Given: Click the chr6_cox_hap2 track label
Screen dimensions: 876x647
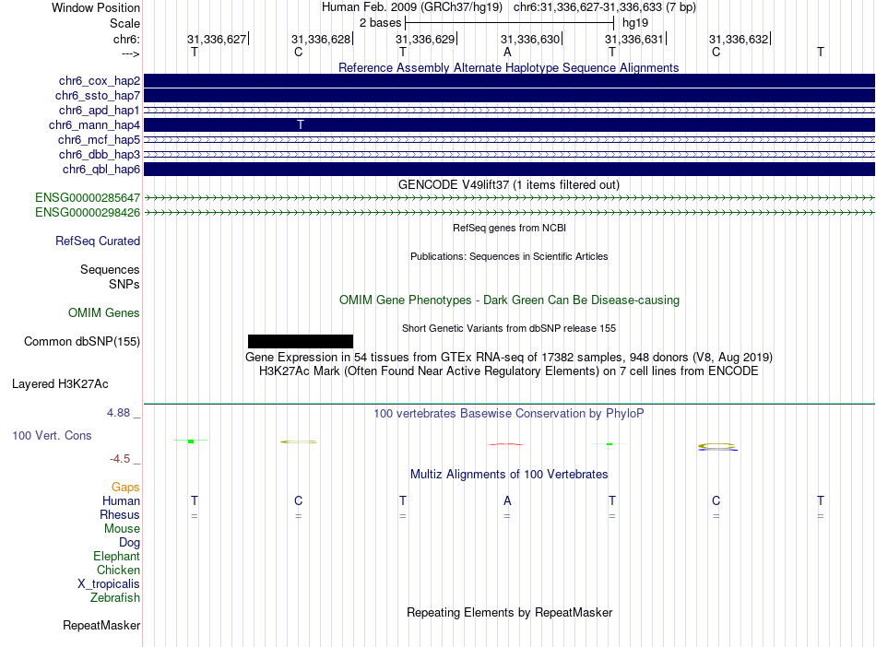Looking at the screenshot, I should point(100,81).
